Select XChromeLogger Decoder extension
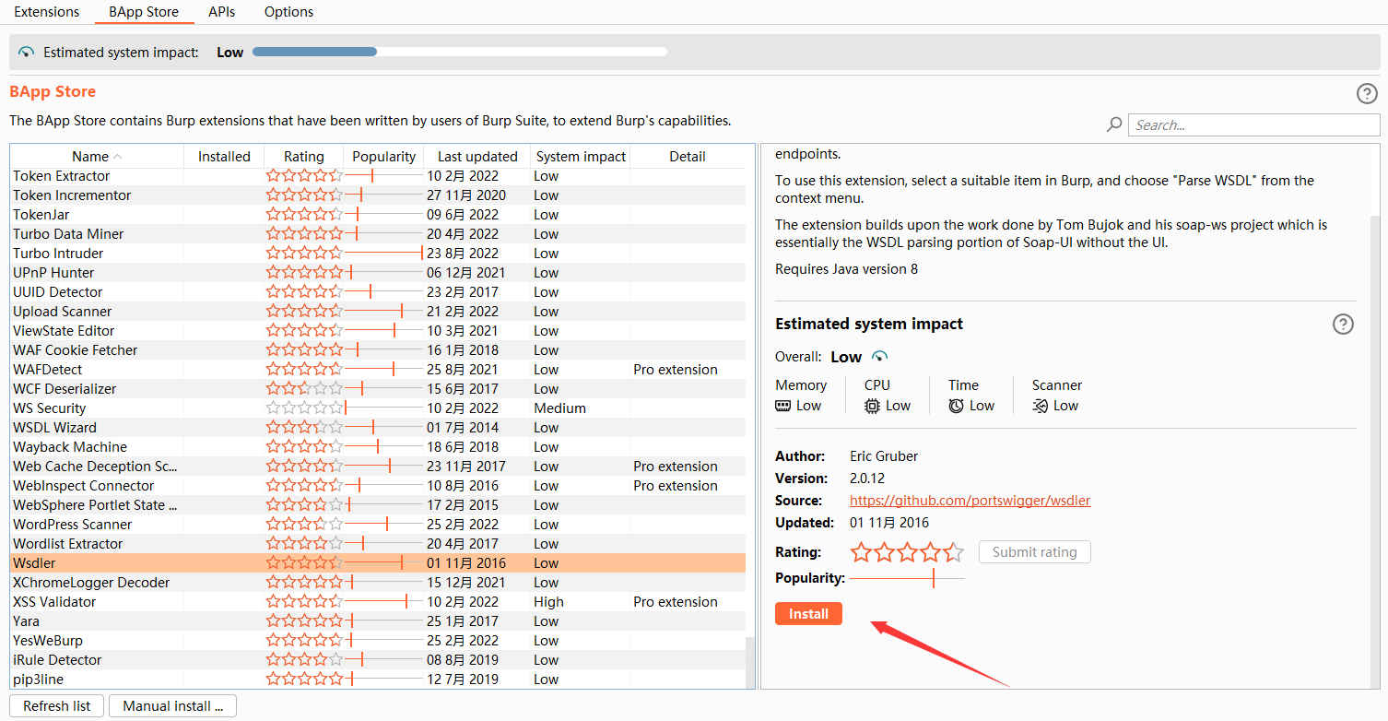Screen dimensions: 1388x721 (378, 582)
